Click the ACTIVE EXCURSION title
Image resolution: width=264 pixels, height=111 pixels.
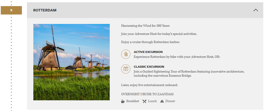(148, 52)
